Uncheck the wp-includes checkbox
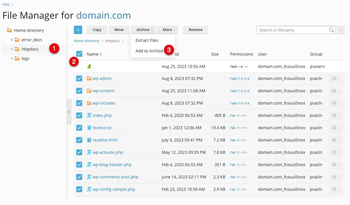Image resolution: width=350 pixels, height=205 pixels. tap(79, 103)
